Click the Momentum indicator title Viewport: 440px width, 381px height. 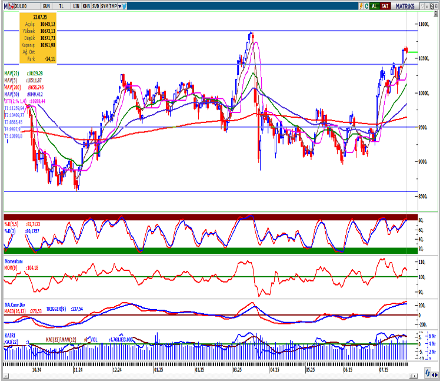[14, 261]
